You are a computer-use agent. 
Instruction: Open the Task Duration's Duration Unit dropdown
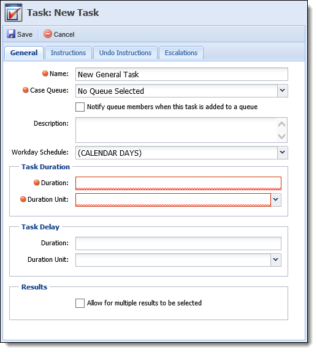point(276,200)
